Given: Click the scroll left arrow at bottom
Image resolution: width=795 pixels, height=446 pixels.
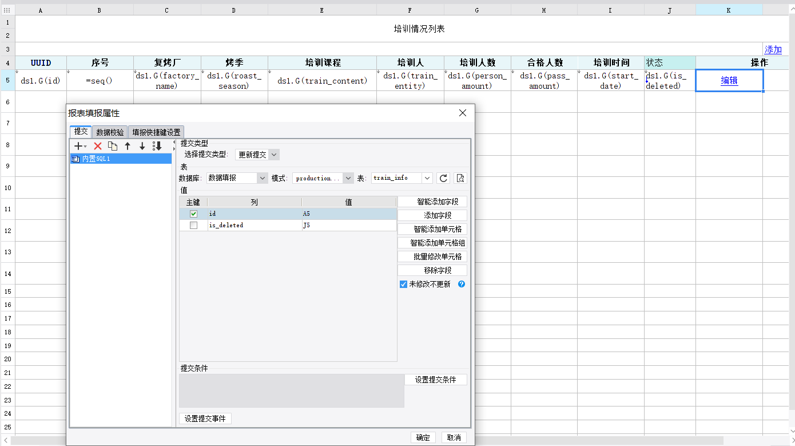Looking at the screenshot, I should (x=5, y=440).
